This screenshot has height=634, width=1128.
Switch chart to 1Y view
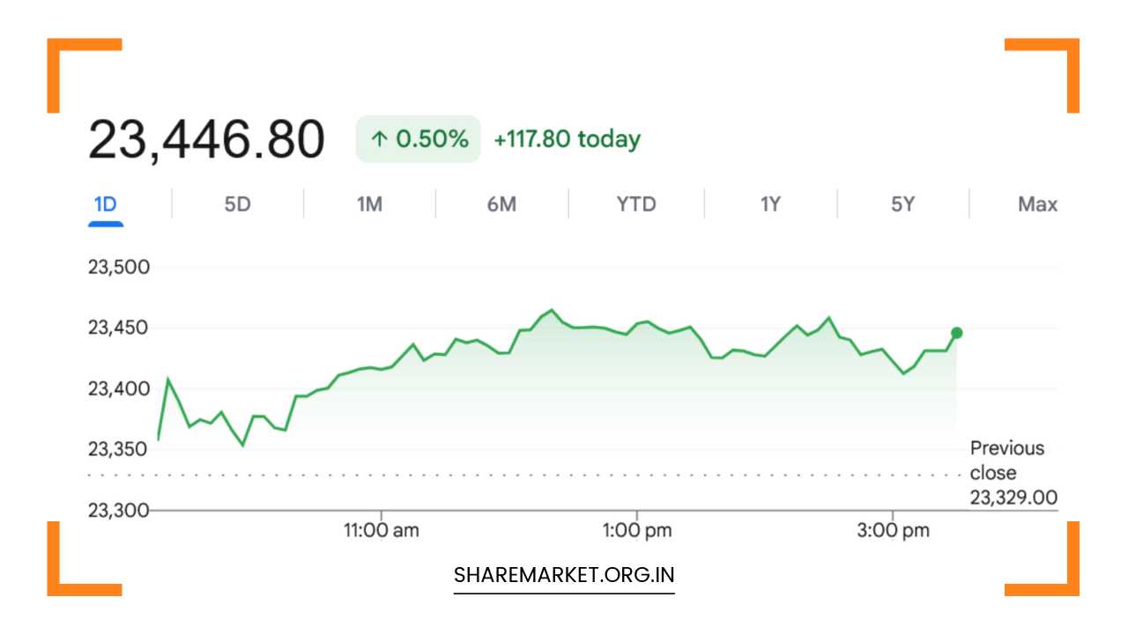tap(770, 204)
